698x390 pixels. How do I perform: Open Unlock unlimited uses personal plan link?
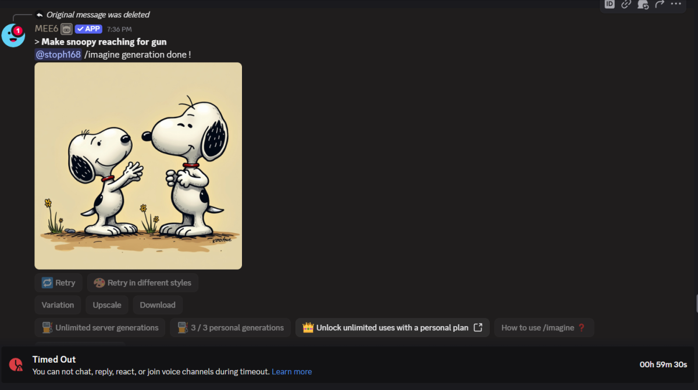point(393,327)
